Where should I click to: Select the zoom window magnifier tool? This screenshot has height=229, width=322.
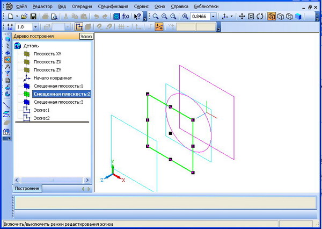(156, 16)
